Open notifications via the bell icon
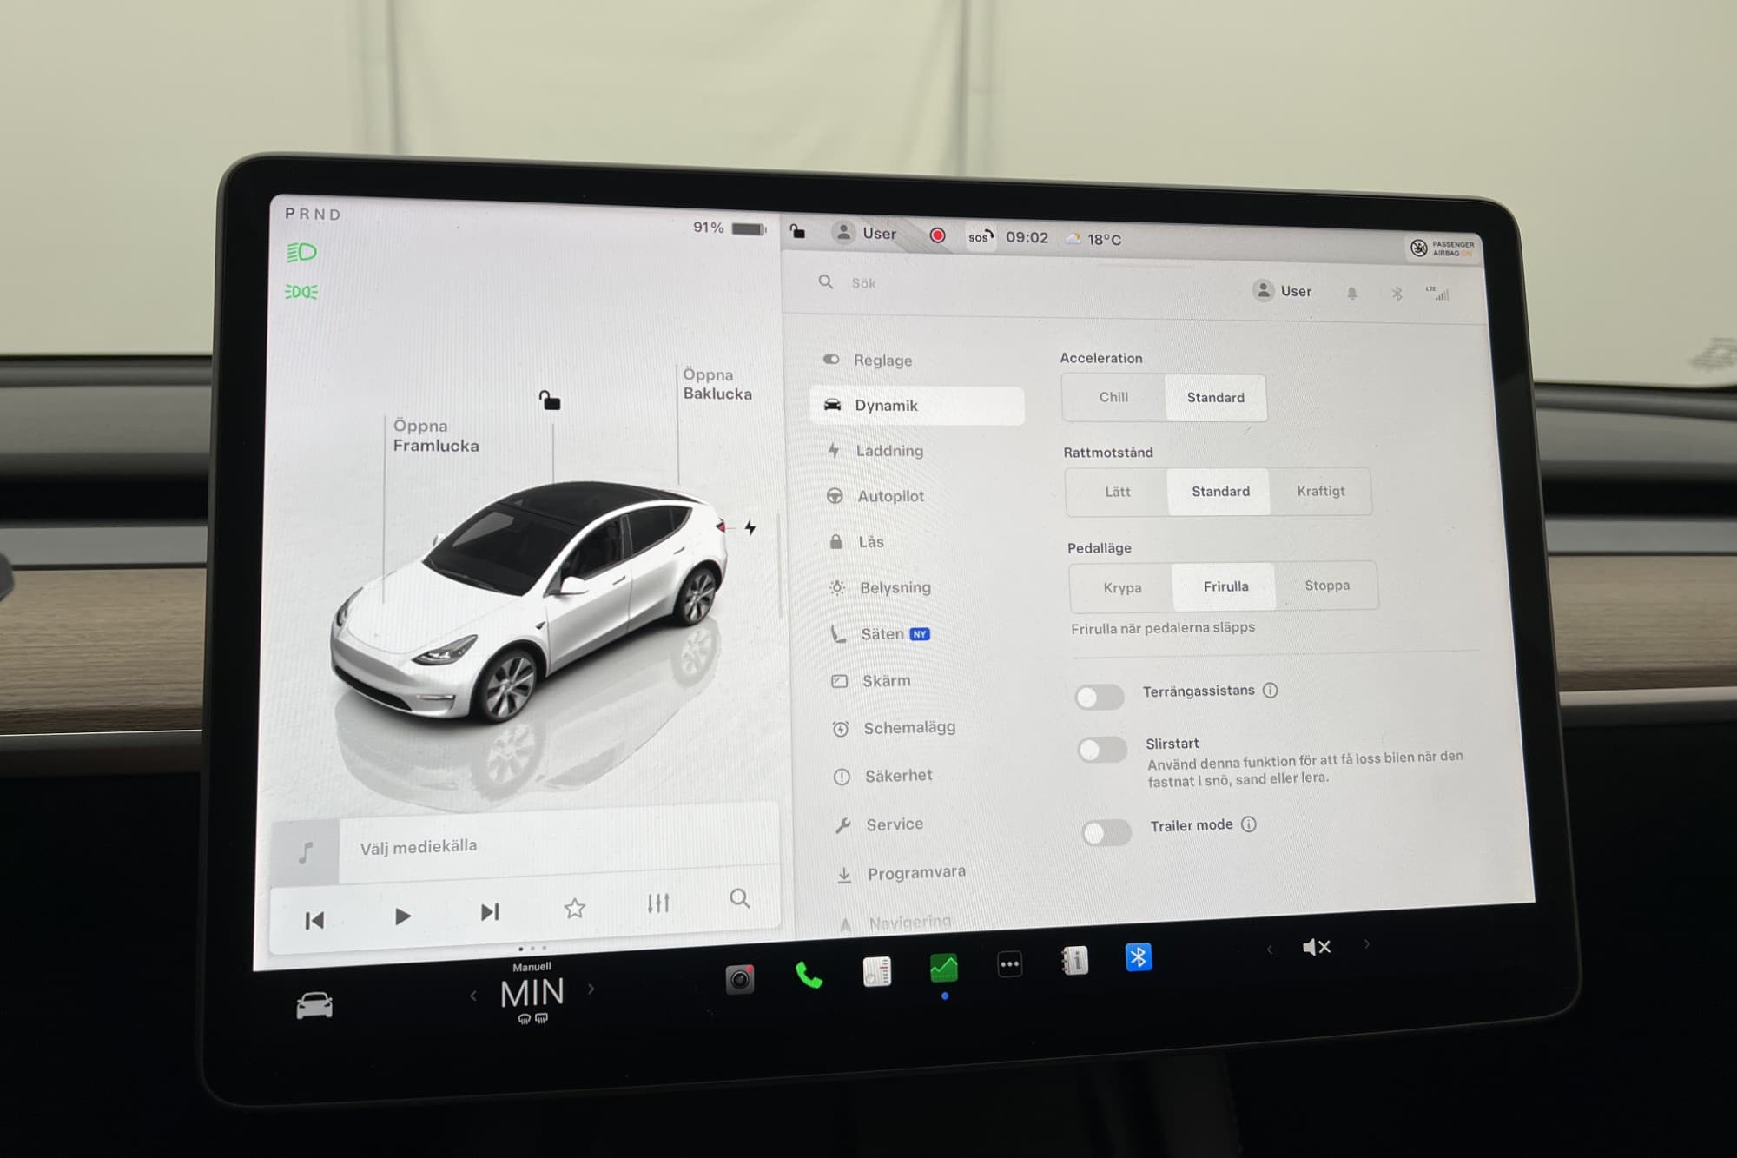The height and width of the screenshot is (1158, 1737). click(x=1352, y=294)
